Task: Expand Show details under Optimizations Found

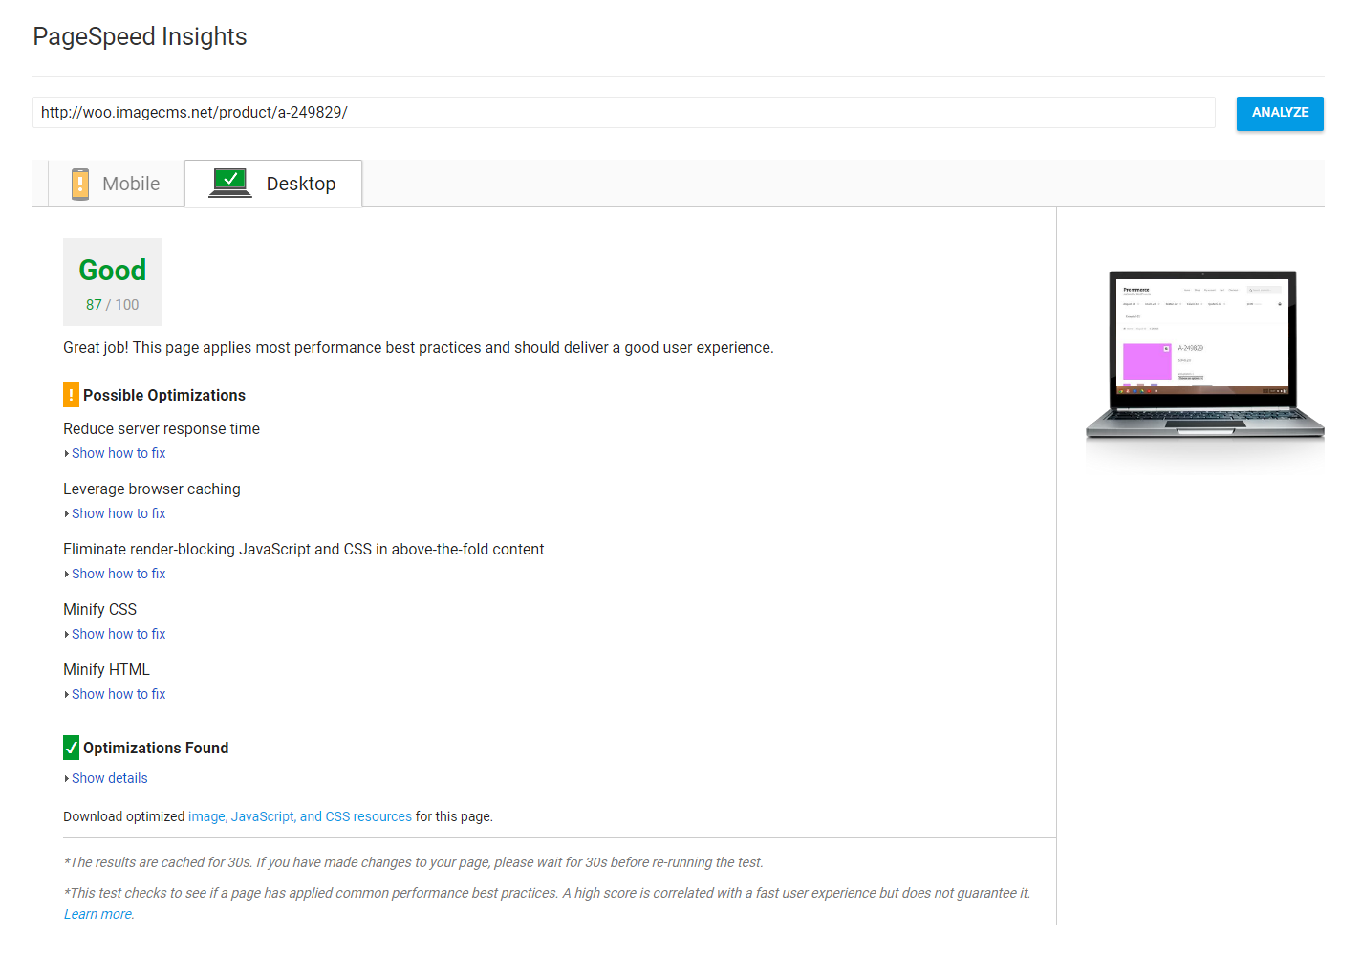Action: tap(109, 778)
